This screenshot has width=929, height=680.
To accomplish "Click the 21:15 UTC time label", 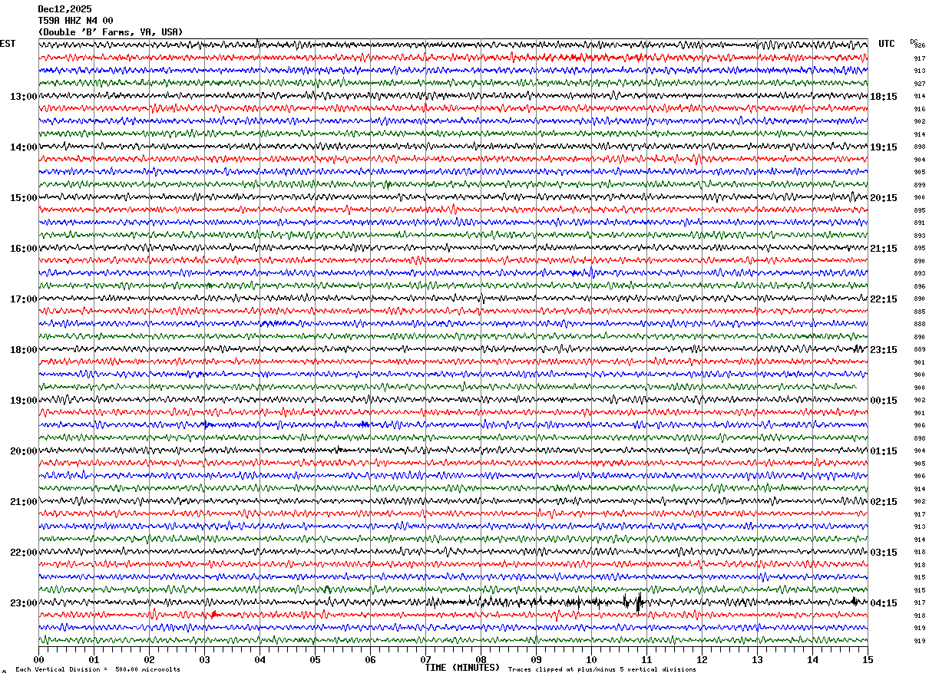I will [884, 249].
